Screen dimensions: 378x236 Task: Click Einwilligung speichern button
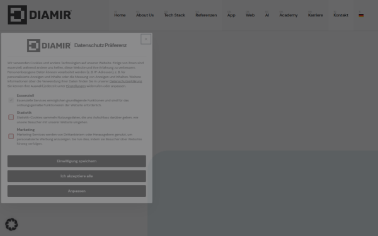pyautogui.click(x=77, y=161)
